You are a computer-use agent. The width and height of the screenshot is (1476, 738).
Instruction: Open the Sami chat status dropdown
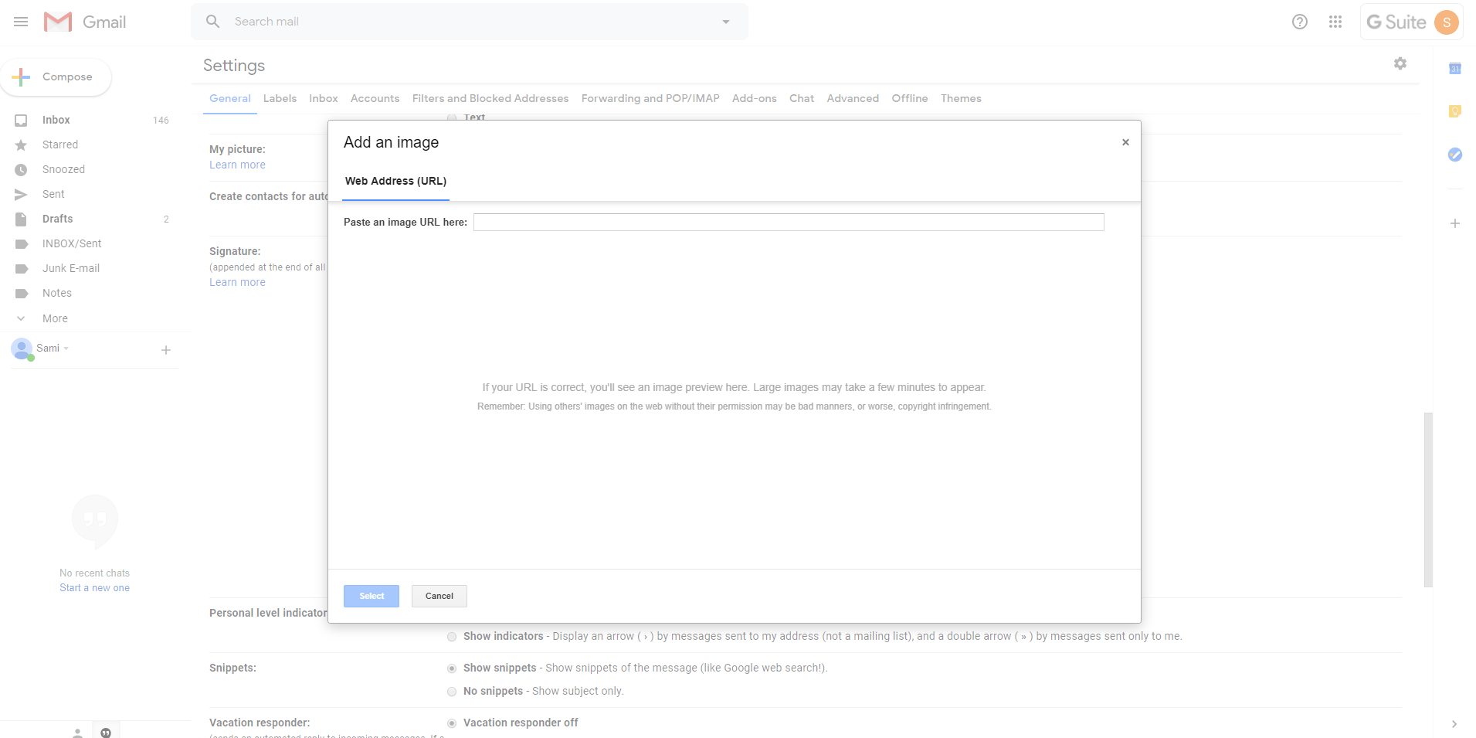65,348
